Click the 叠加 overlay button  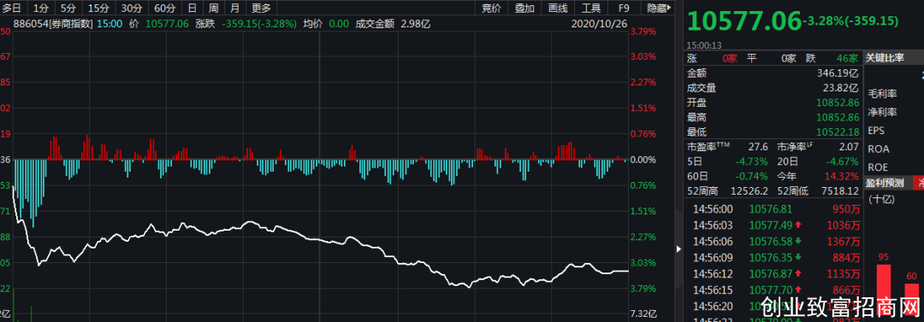(x=524, y=8)
